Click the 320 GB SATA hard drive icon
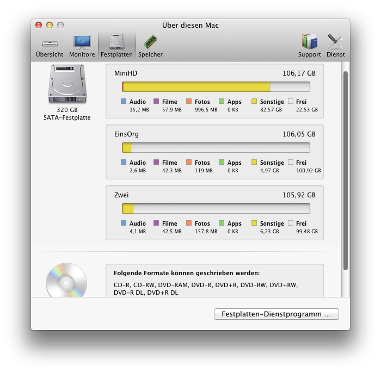Image resolution: width=381 pixels, height=373 pixels. 67,85
